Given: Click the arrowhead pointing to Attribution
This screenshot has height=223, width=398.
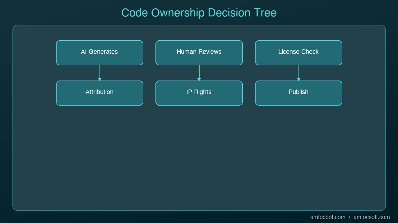Looking at the screenshot, I should [99, 79].
